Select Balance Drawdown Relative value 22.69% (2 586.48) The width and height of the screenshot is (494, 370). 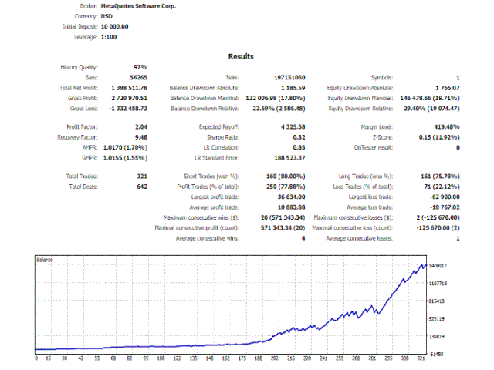tap(279, 109)
